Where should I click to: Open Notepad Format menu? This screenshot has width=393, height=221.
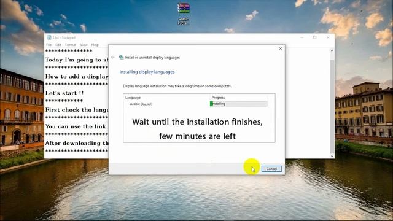(71, 45)
